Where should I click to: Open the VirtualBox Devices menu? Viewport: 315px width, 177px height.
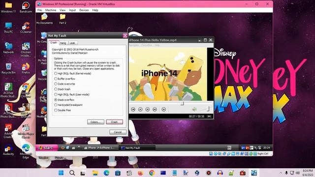[x=84, y=10]
